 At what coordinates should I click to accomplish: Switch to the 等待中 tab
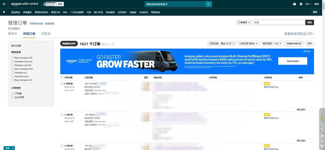[13, 34]
